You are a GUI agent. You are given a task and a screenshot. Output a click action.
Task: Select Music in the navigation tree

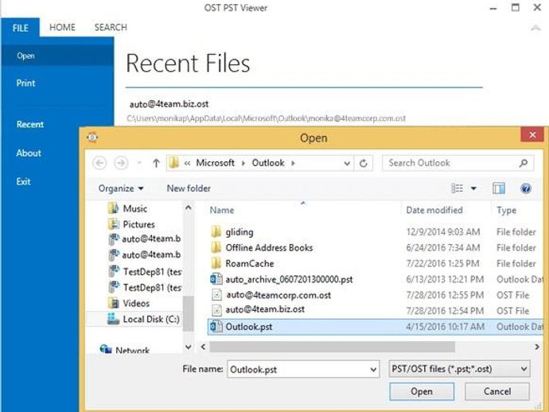point(134,208)
